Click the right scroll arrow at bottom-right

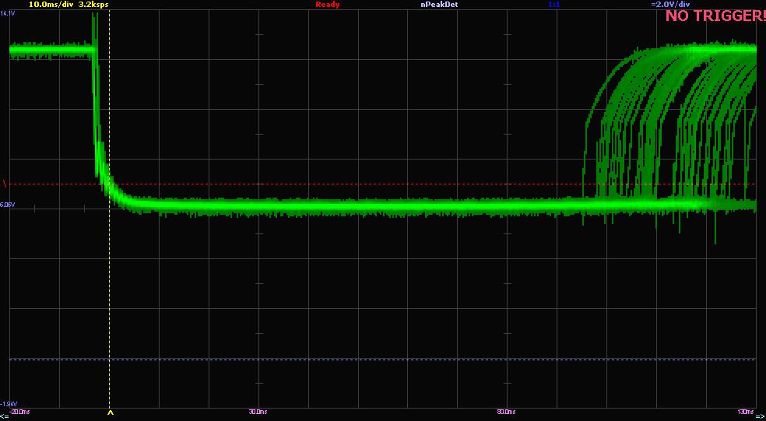coord(761,416)
